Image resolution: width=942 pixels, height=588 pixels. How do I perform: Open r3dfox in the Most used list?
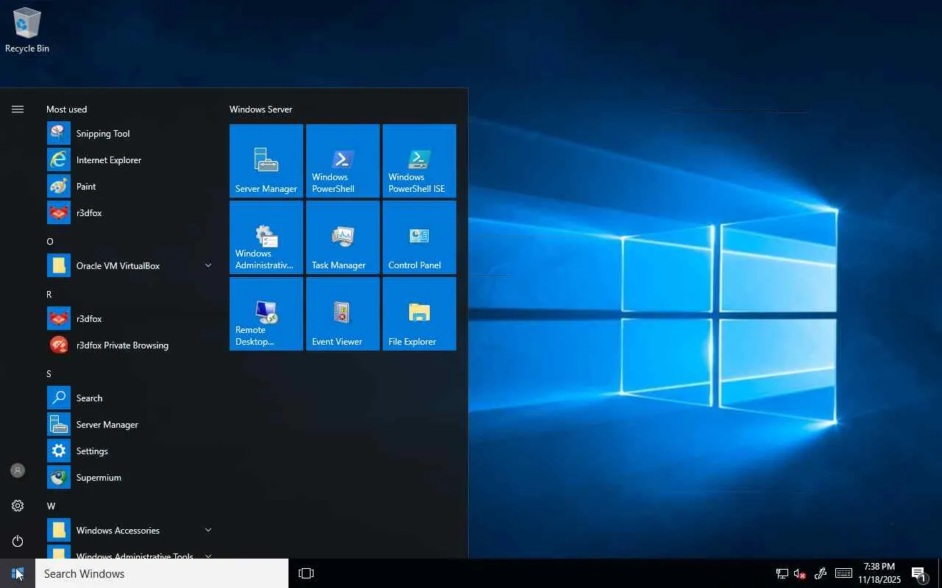(130, 213)
